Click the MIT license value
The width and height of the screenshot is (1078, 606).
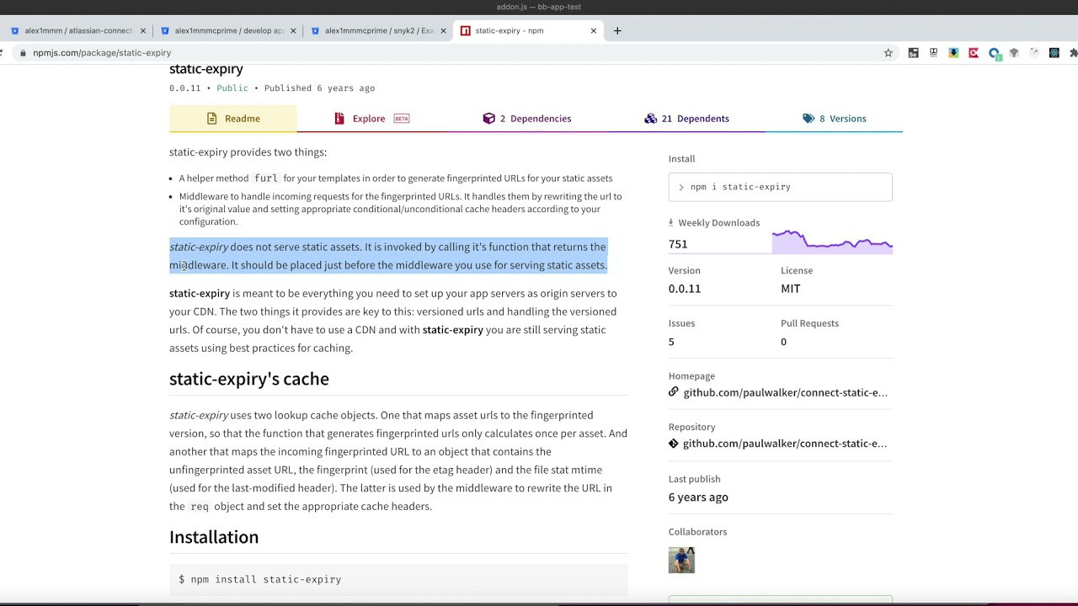click(791, 289)
